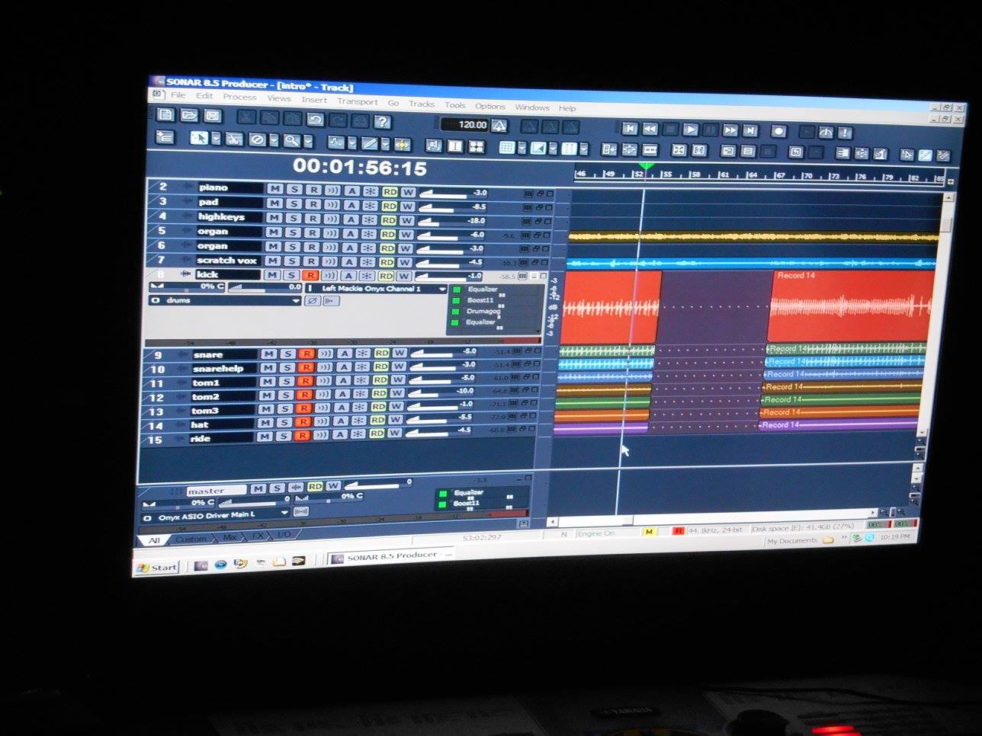Click the metronome icon next to tempo
Screen dimensions: 982x736
pyautogui.click(x=499, y=126)
